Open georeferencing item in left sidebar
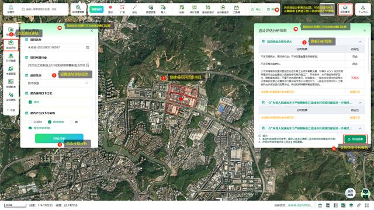The height and width of the screenshot is (210, 374). click(x=11, y=83)
